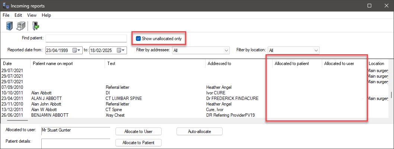Screen dimensions: 394x149
Task: Click Auto-allocate button
Action: 200,132
